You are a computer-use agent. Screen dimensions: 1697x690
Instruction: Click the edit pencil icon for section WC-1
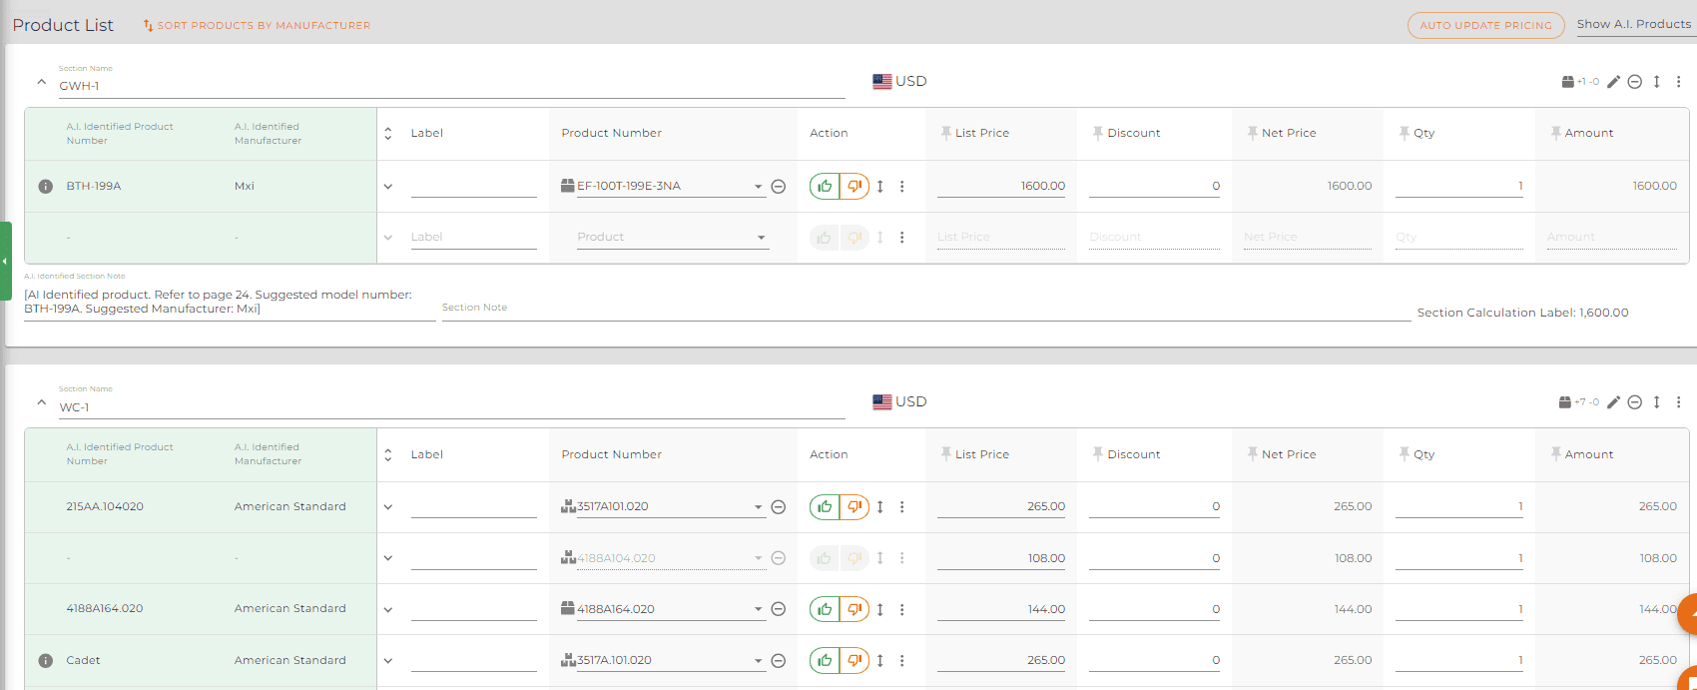pos(1613,402)
